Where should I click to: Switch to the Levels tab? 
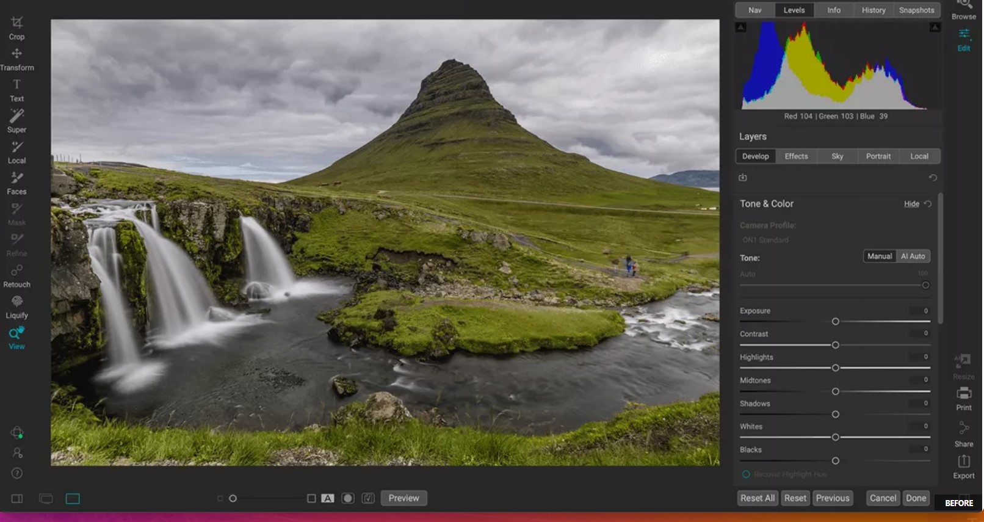click(x=794, y=10)
